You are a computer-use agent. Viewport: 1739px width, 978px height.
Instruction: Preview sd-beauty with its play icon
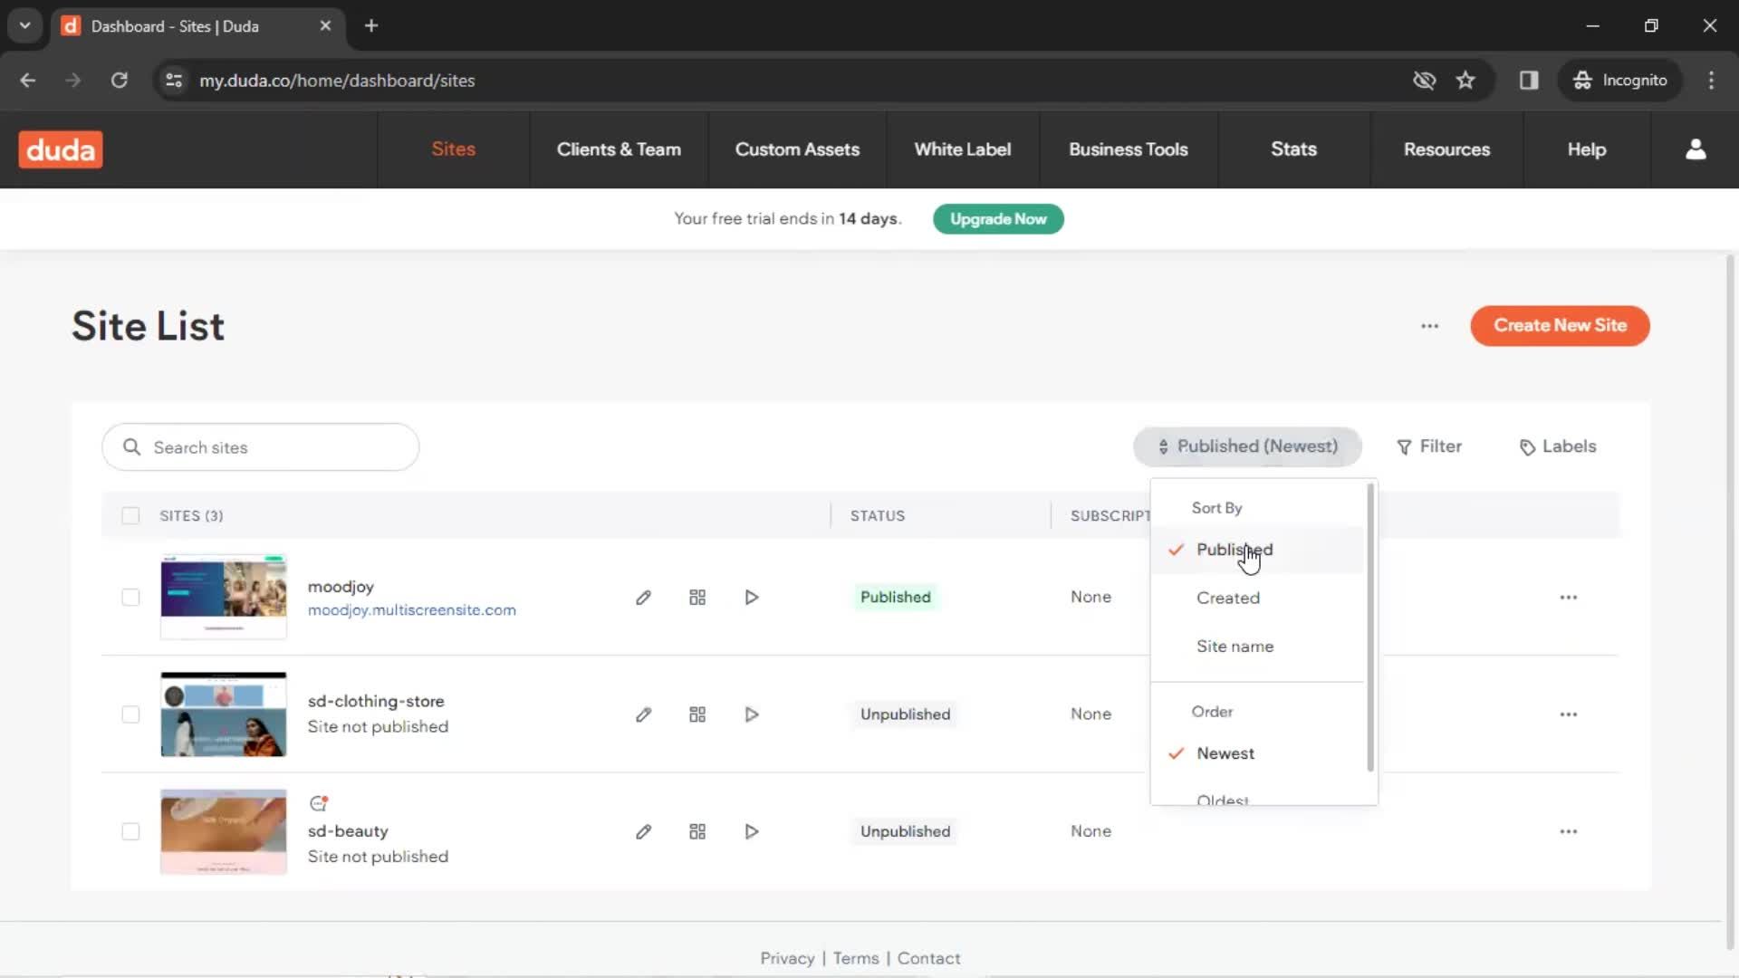point(752,831)
